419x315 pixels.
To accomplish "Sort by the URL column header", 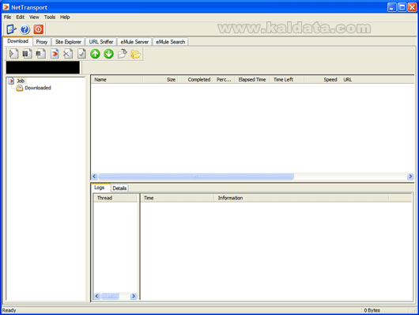I will [x=377, y=79].
